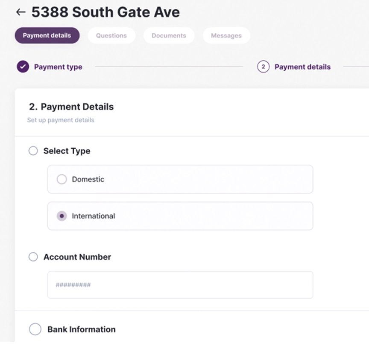The height and width of the screenshot is (346, 369).
Task: Switch to the Questions tab
Action: click(x=111, y=35)
